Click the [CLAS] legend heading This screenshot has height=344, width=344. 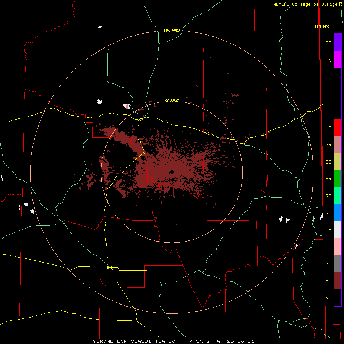click(323, 26)
